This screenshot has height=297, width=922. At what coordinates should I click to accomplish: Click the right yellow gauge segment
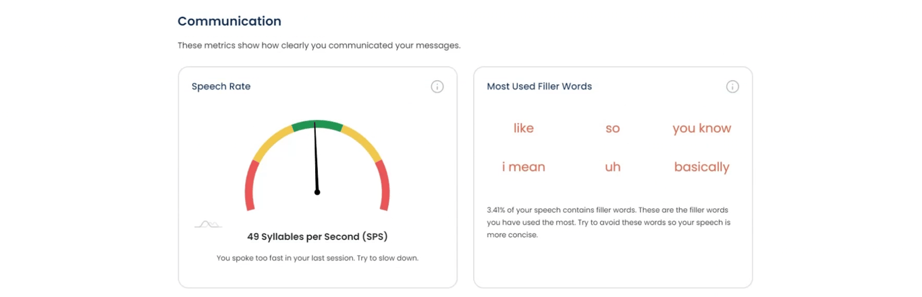pos(362,142)
